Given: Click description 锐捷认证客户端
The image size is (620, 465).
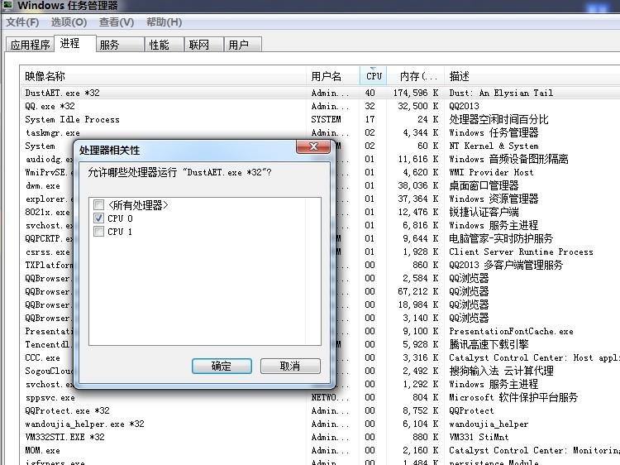Looking at the screenshot, I should [484, 212].
